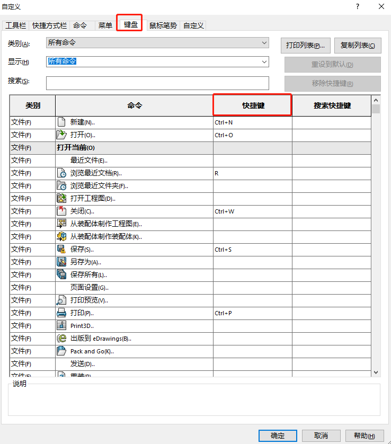Select the 页面设置(G).. command row
Image resolution: width=391 pixels, height=444 pixels.
(x=190, y=288)
